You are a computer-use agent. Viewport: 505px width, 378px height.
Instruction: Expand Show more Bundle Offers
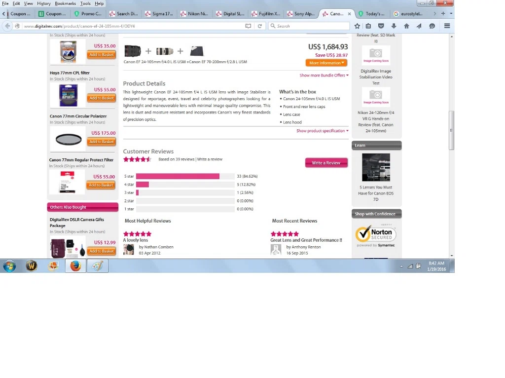coord(324,76)
